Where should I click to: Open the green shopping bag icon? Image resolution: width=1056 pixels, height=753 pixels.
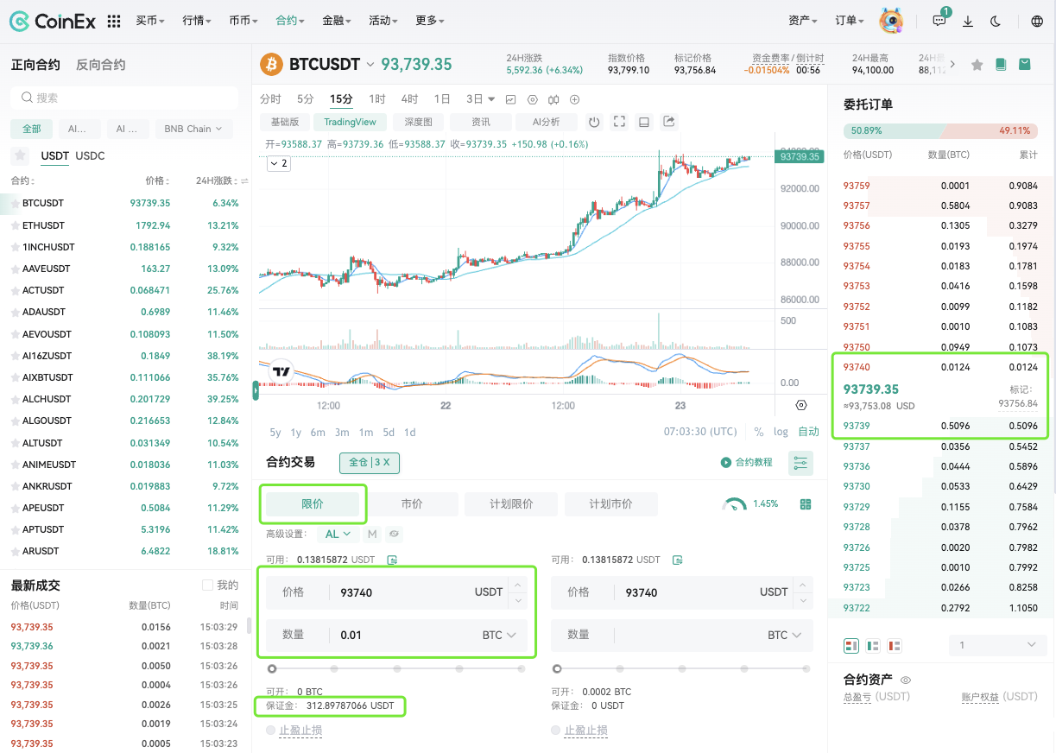click(x=1025, y=65)
